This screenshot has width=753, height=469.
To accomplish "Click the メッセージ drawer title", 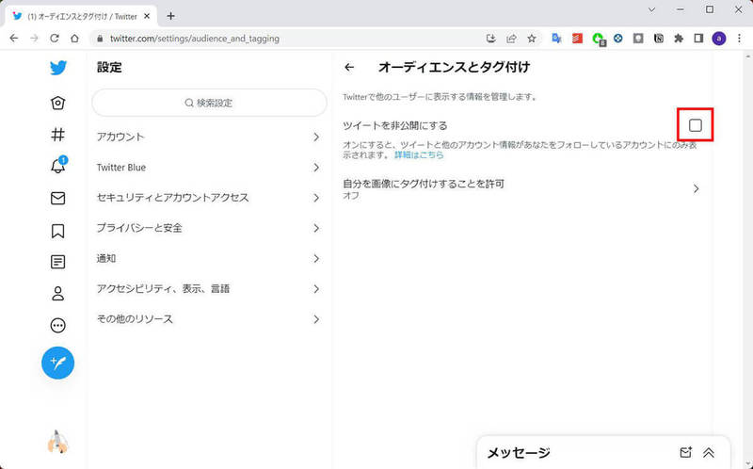I will [519, 453].
